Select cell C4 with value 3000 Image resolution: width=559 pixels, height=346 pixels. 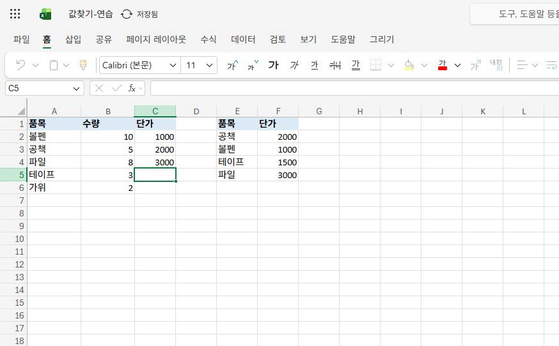coord(155,162)
